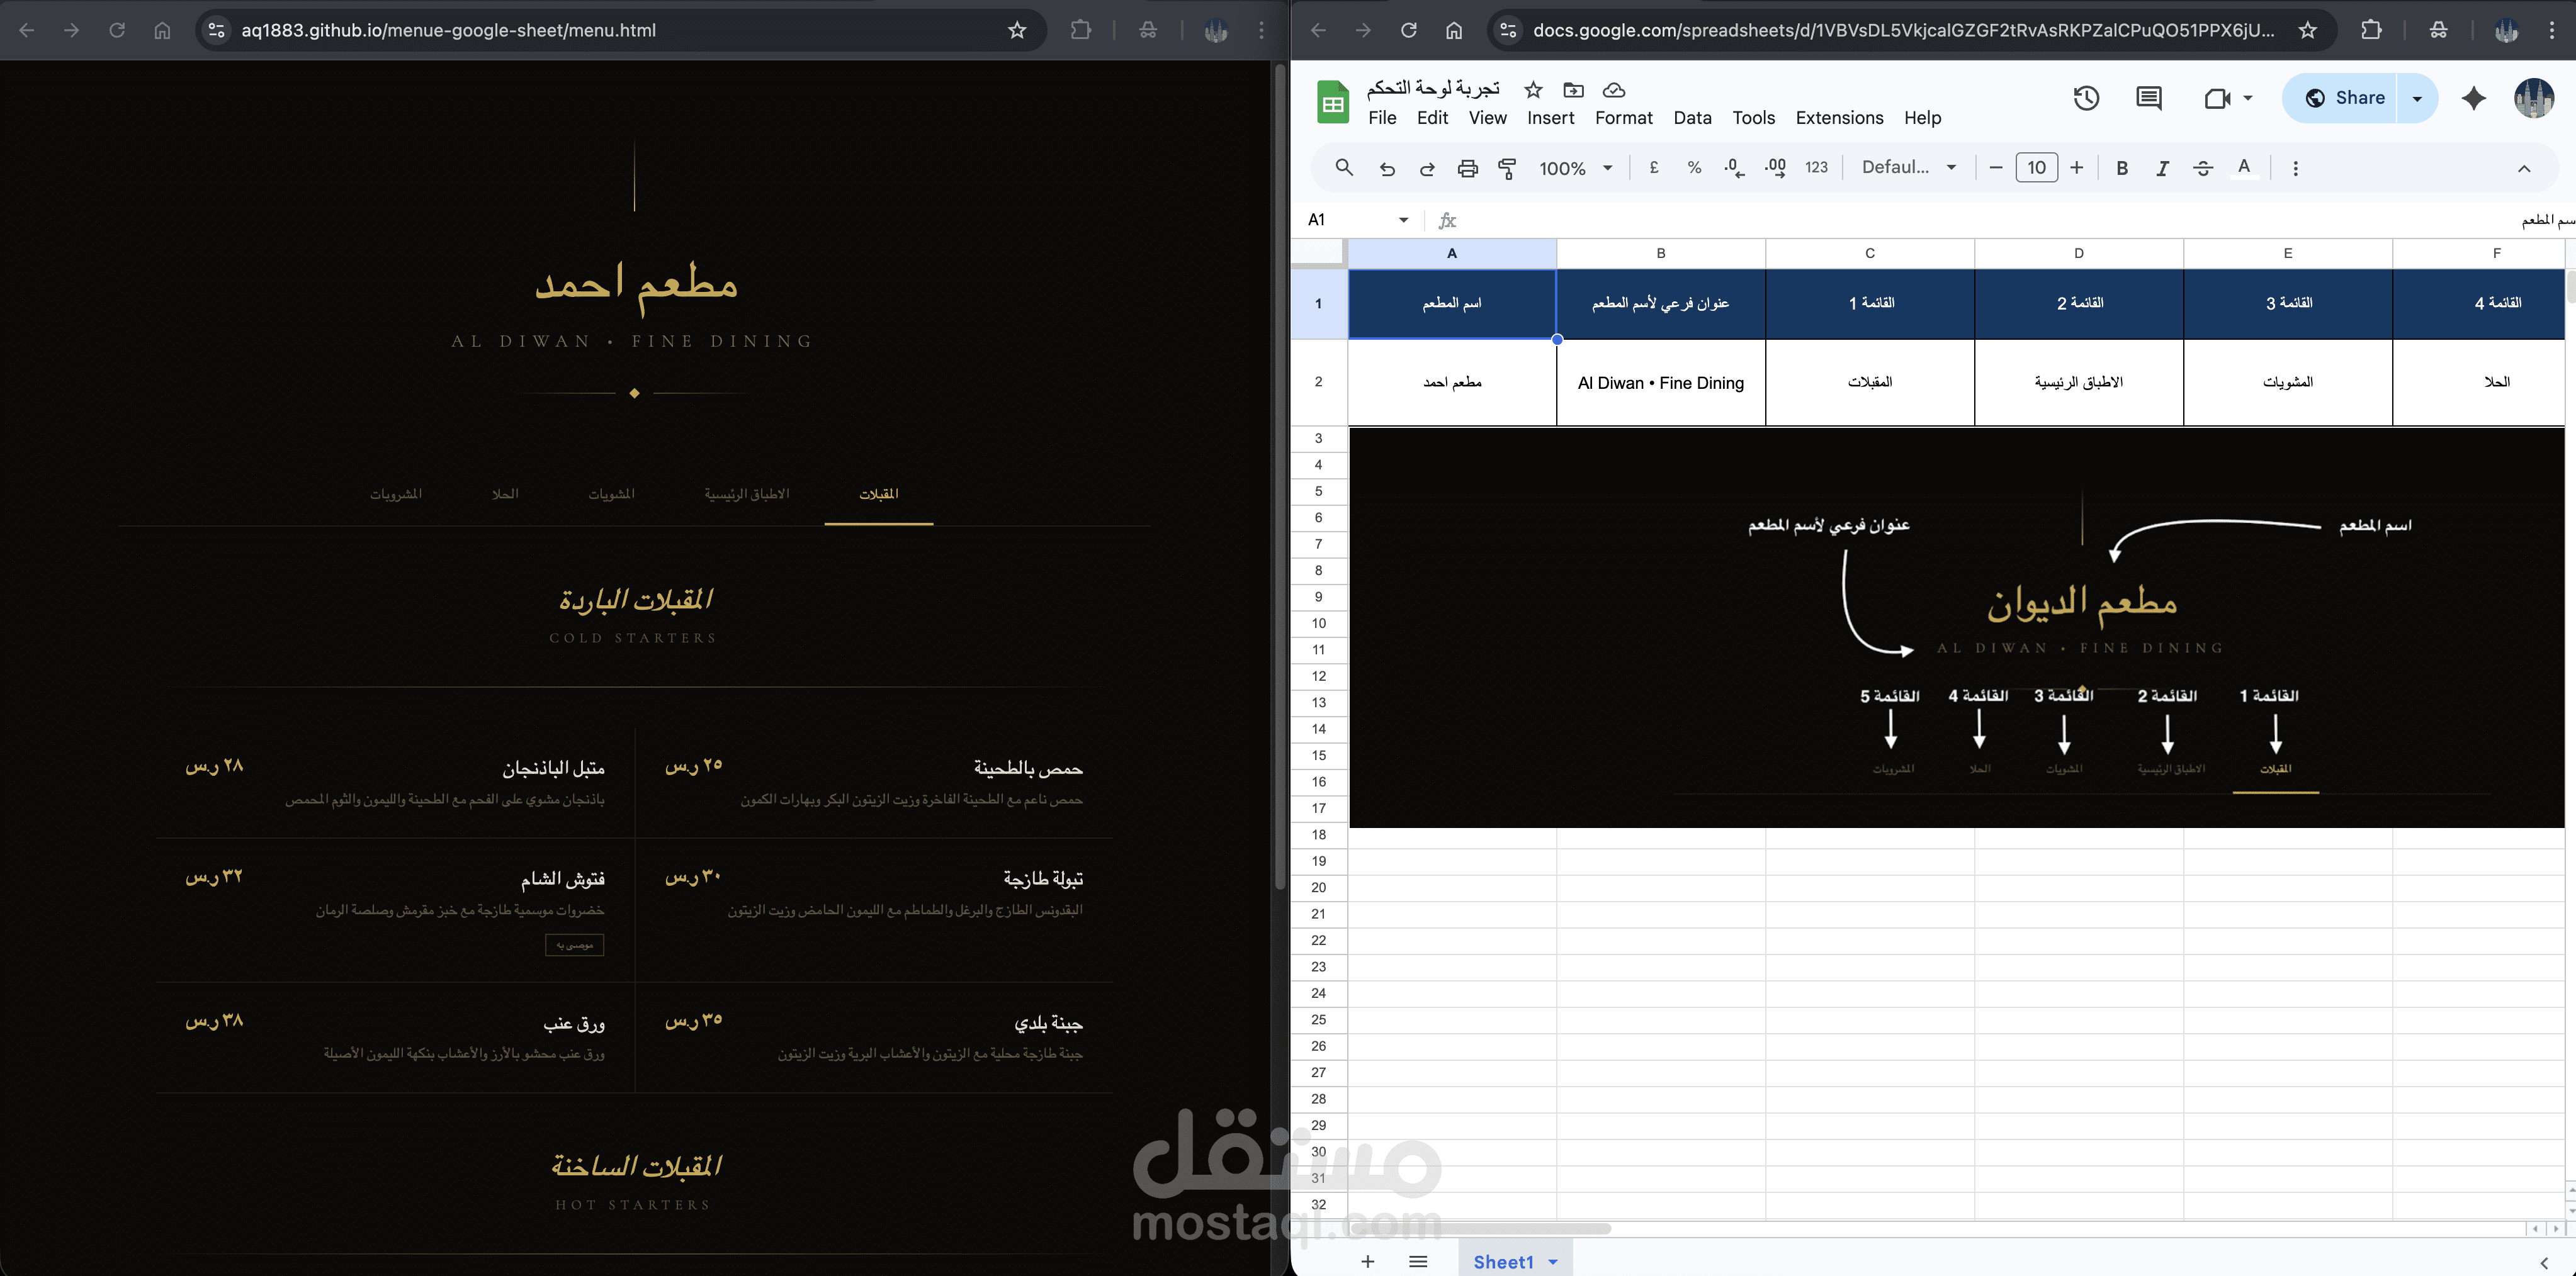This screenshot has height=1276, width=2576.
Task: Switch to الحلا menu tab
Action: (x=505, y=494)
